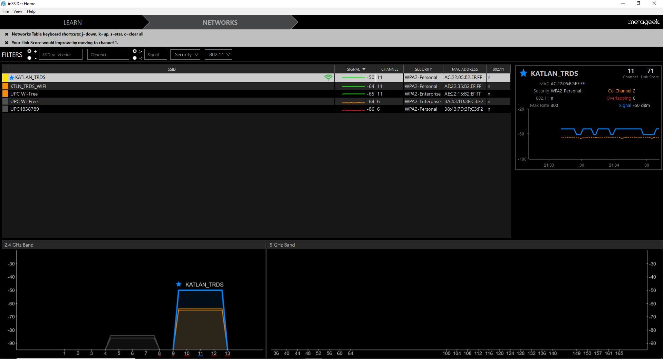Focus the Channel filter field
The width and height of the screenshot is (663, 359).
[108, 54]
